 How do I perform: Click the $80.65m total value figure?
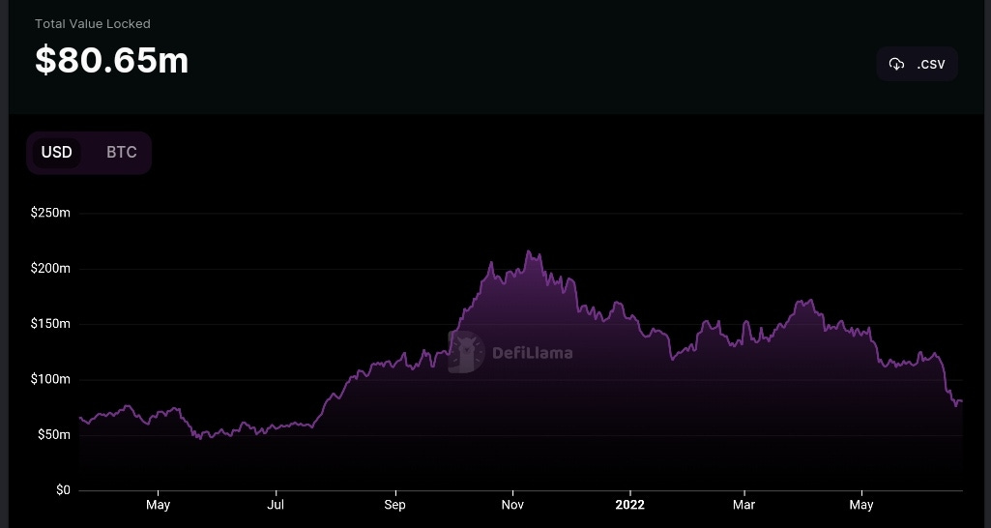[112, 61]
